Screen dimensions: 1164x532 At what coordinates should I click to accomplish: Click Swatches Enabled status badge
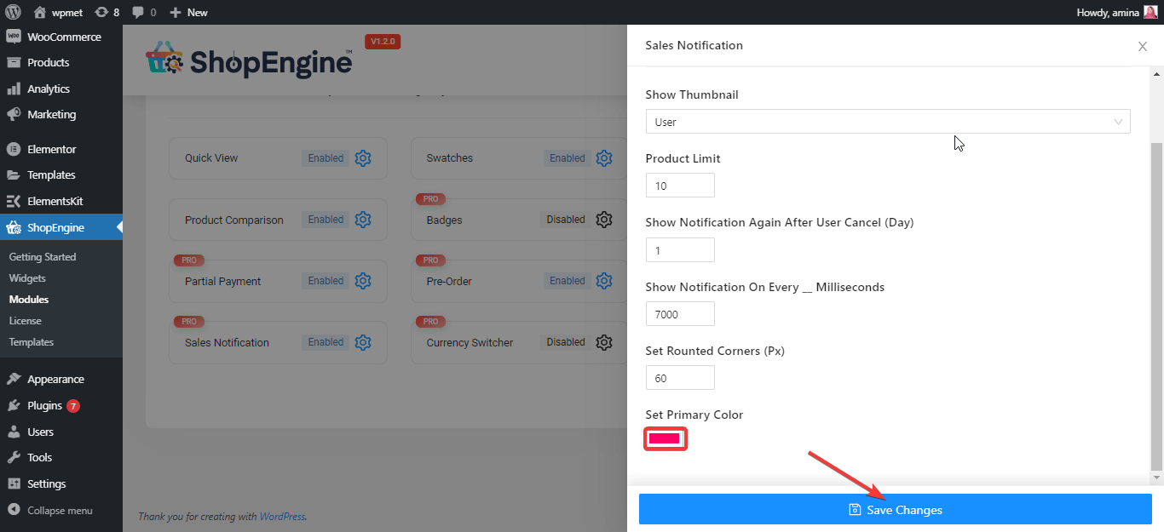pos(568,158)
